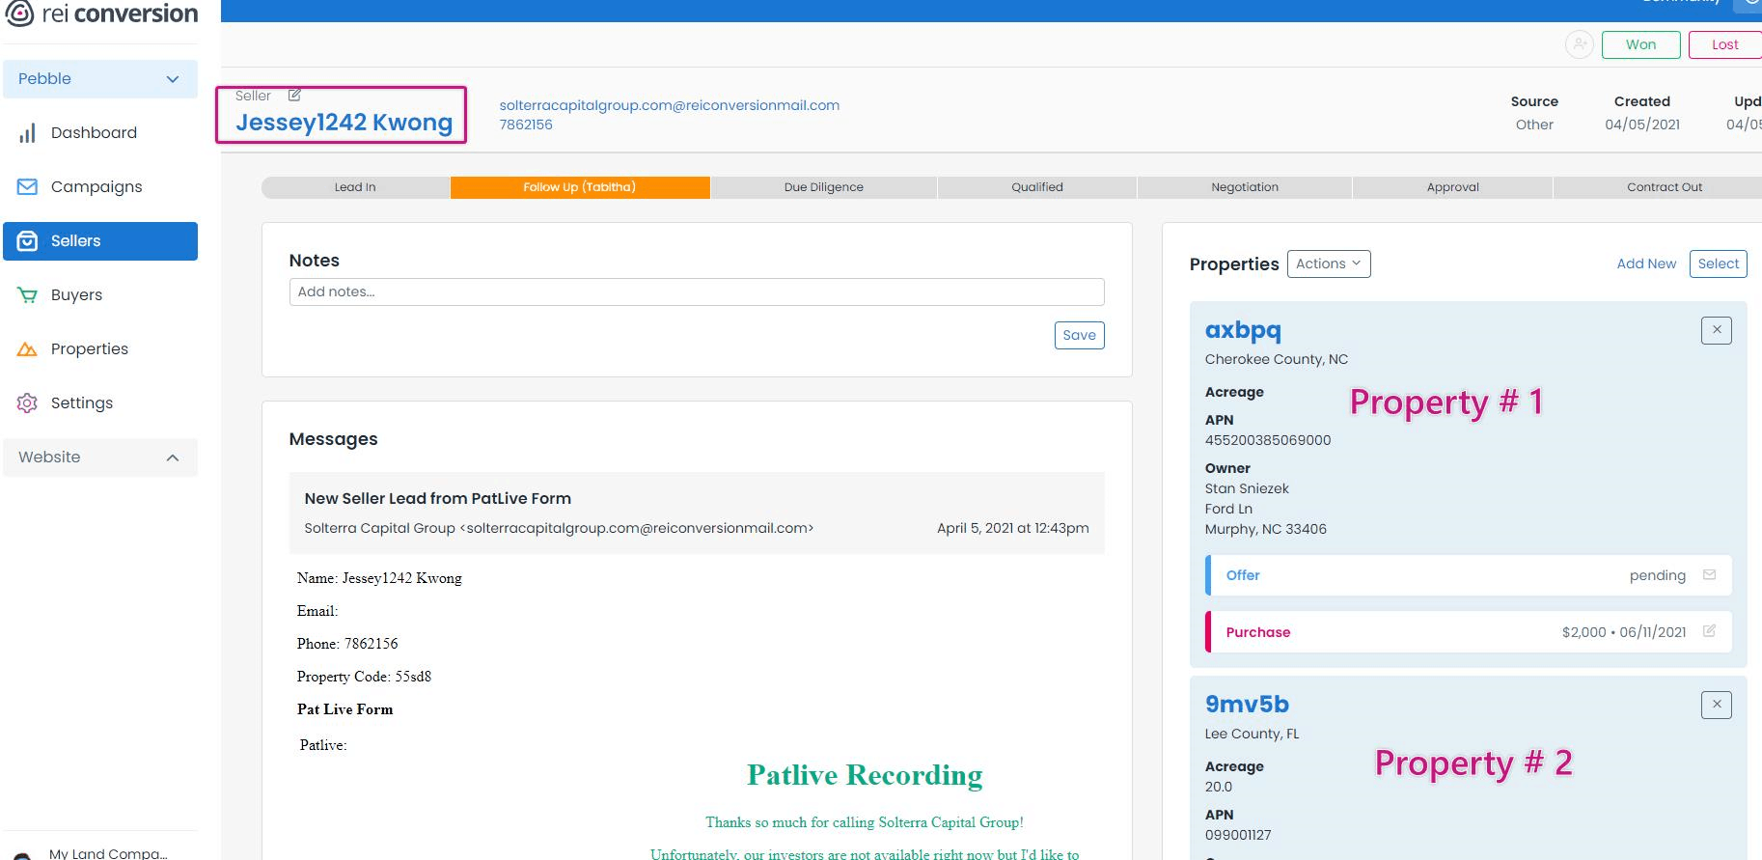
Task: Click the envelope icon on Offer row
Action: 1709,575
